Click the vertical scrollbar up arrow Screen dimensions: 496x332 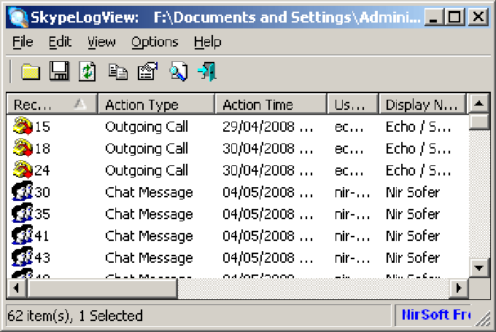[x=479, y=103]
